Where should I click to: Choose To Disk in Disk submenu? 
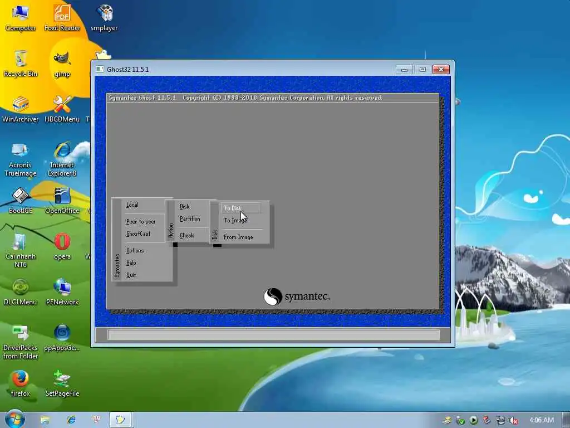coord(240,208)
